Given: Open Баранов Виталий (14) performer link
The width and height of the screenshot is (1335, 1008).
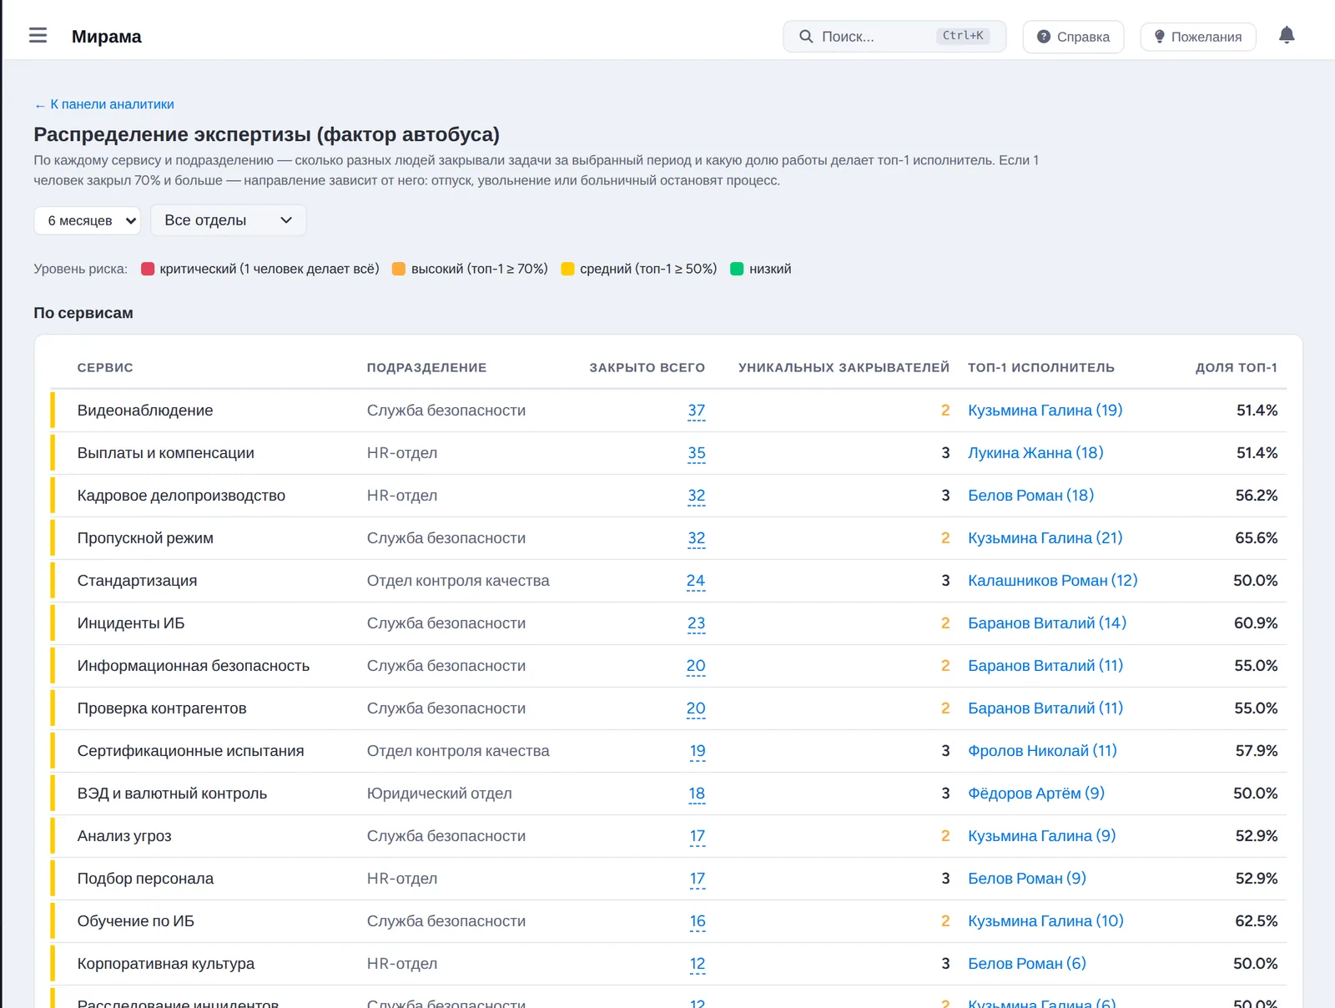Looking at the screenshot, I should point(1047,623).
